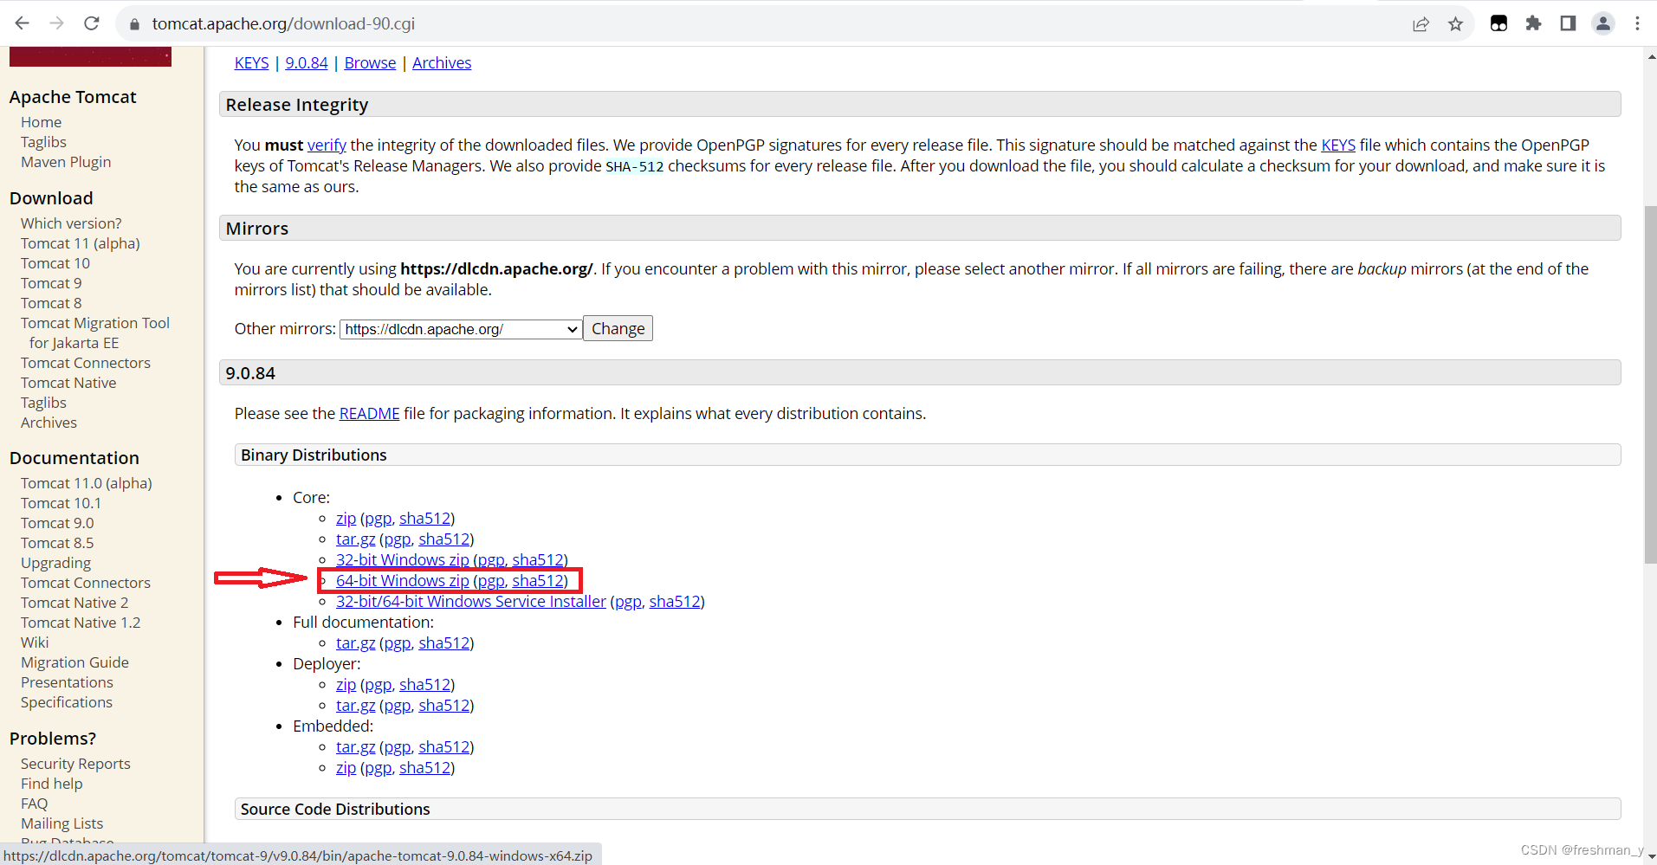Open Tomcat 10.1 documentation
This screenshot has height=865, width=1657.
(x=61, y=503)
